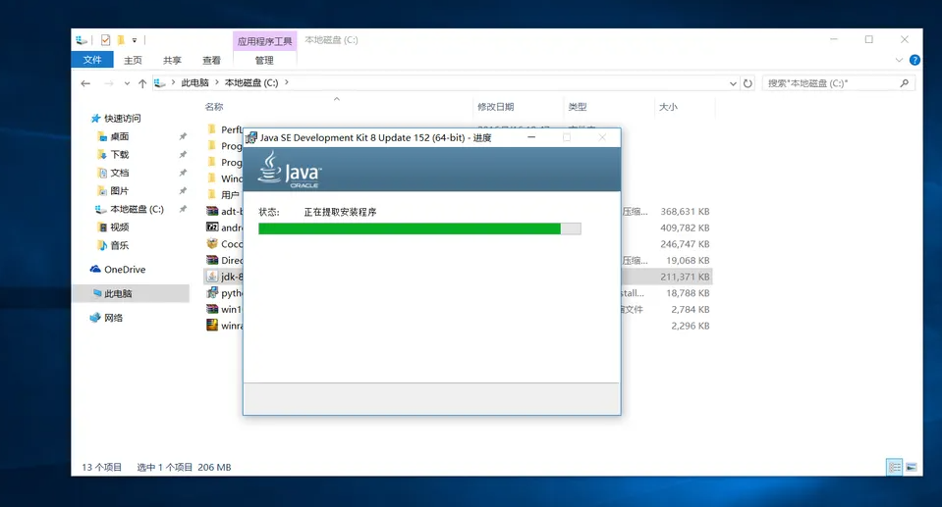
Task: Select the Direc archive file icon
Action: click(212, 260)
